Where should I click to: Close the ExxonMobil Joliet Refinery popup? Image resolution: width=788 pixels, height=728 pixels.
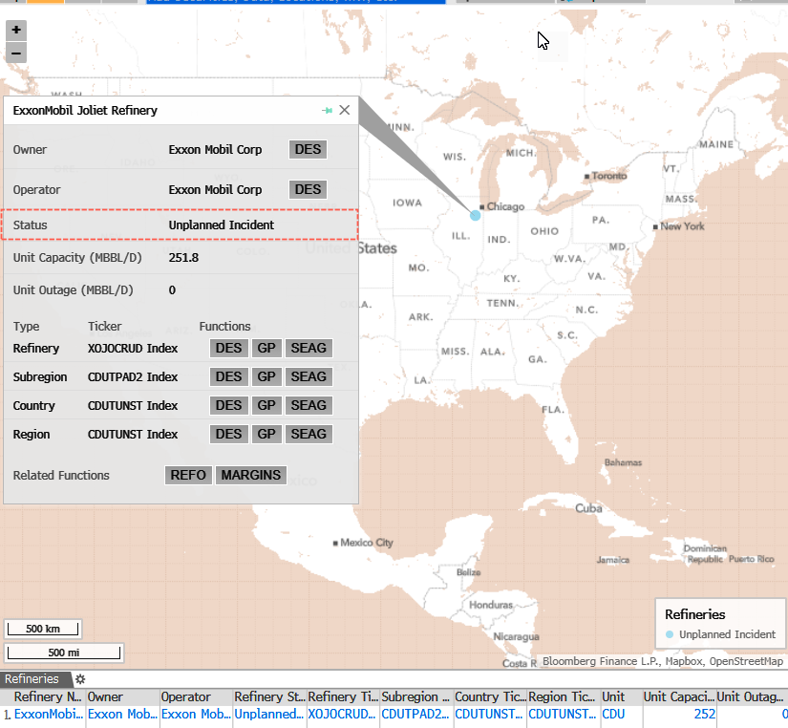point(344,110)
